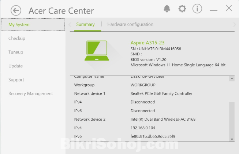
Task: Open the Update section
Action: point(15,66)
